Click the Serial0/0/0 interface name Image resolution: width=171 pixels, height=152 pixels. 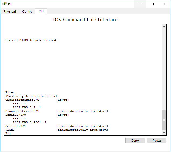pyautogui.click(x=16, y=115)
